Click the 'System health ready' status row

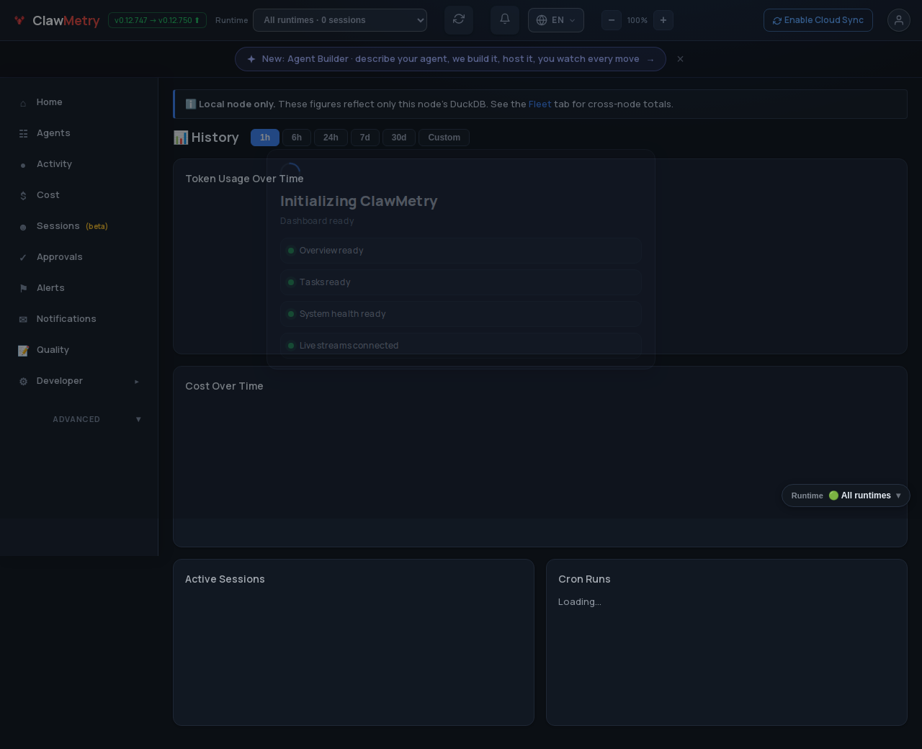[x=461, y=314]
